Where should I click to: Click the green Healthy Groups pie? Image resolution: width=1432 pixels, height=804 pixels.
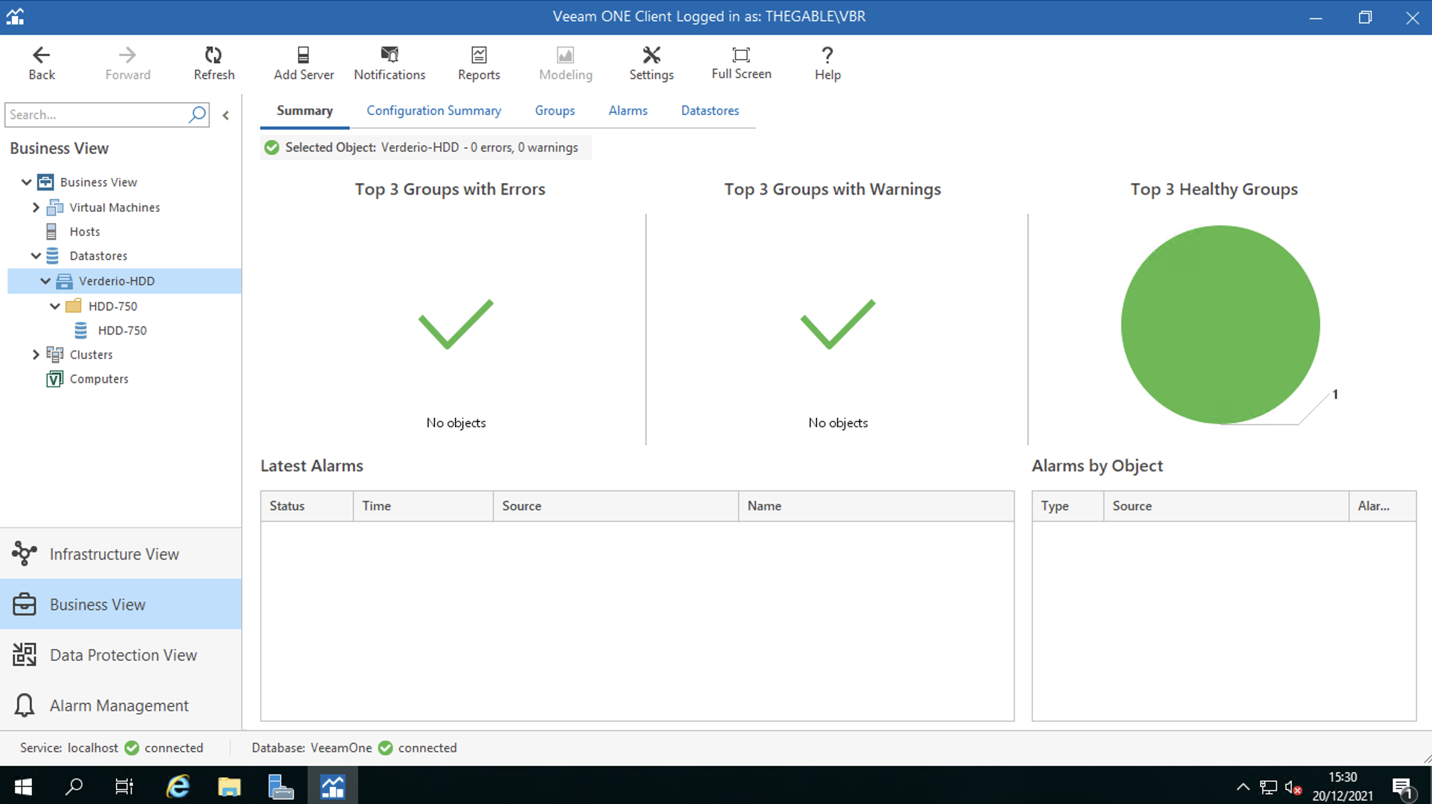point(1220,325)
